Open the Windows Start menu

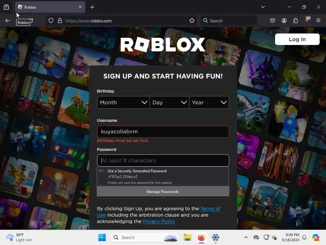tap(102, 237)
